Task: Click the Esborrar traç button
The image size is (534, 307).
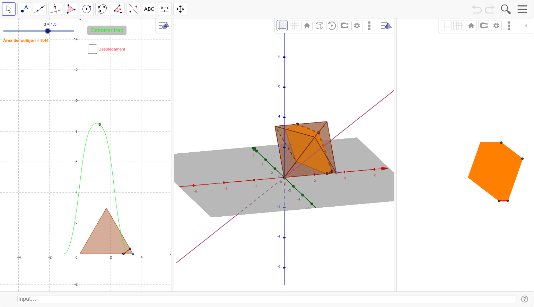Action: [x=107, y=30]
